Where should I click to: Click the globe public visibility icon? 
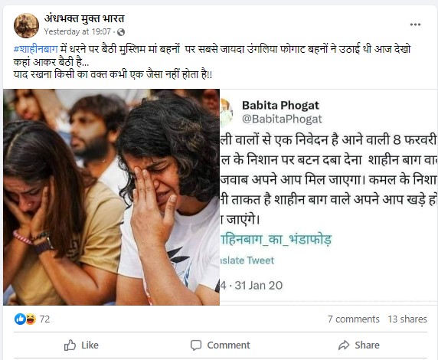click(x=121, y=32)
